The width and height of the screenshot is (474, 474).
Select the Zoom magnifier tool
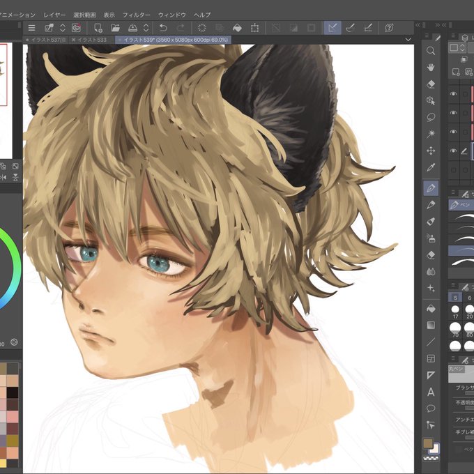[431, 50]
